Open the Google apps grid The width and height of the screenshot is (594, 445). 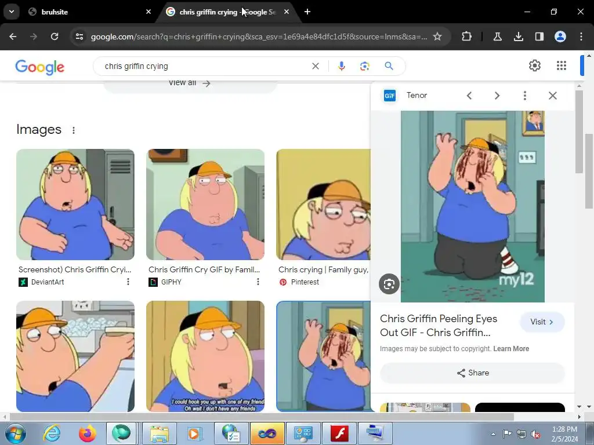(562, 65)
